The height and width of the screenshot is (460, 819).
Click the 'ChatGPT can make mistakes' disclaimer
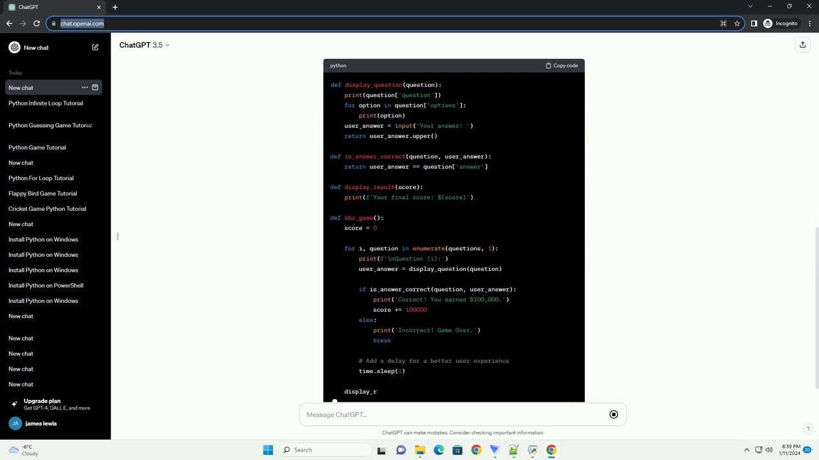463,433
